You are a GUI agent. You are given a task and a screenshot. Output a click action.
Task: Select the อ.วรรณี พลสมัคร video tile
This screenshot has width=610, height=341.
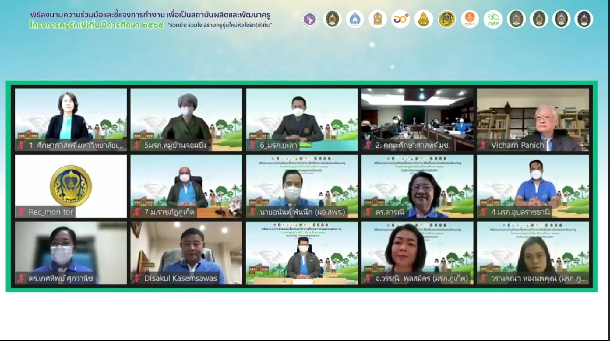click(417, 253)
